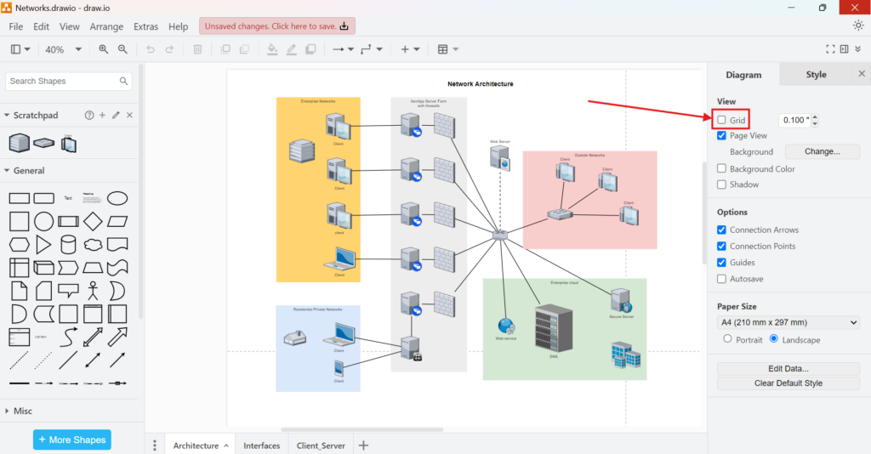Open the Insert plus menu in toolbar
The width and height of the screenshot is (871, 454).
[410, 49]
